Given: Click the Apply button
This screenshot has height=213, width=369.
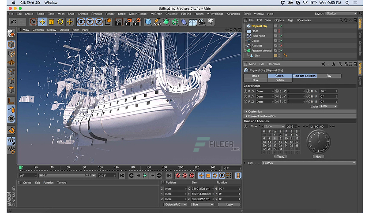Looking at the screenshot, I should tap(229, 205).
